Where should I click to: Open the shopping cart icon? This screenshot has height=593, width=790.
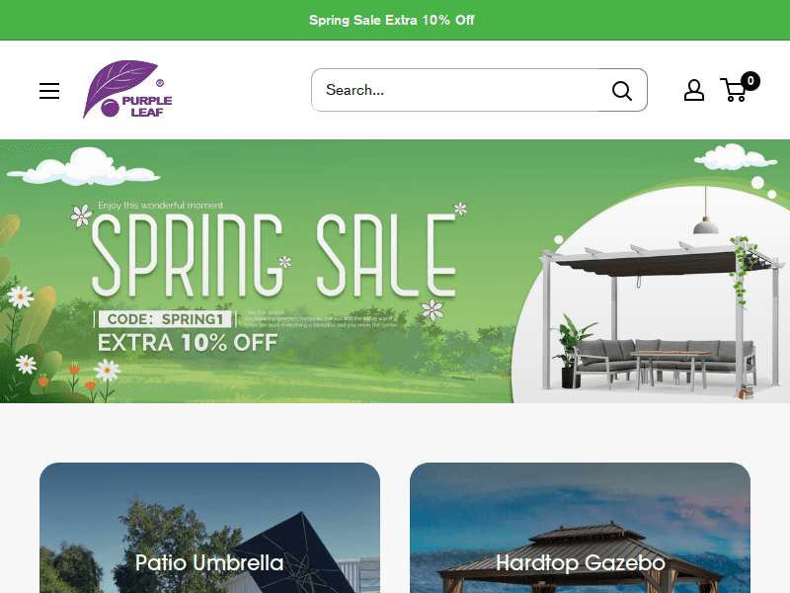click(734, 90)
